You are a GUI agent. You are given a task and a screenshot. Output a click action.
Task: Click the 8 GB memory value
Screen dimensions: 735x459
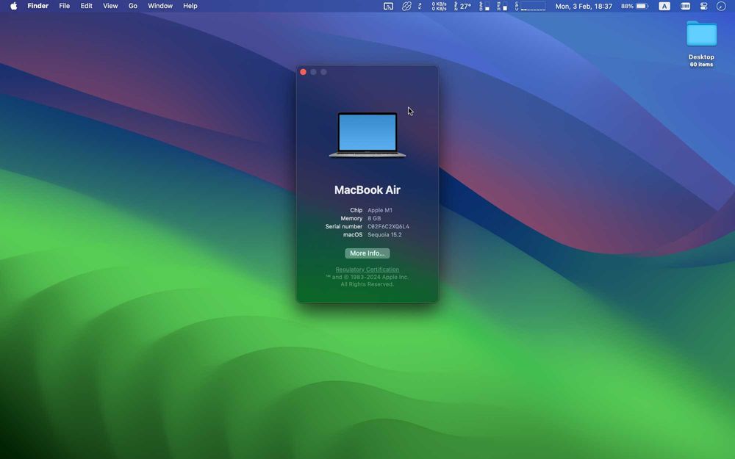(x=374, y=218)
